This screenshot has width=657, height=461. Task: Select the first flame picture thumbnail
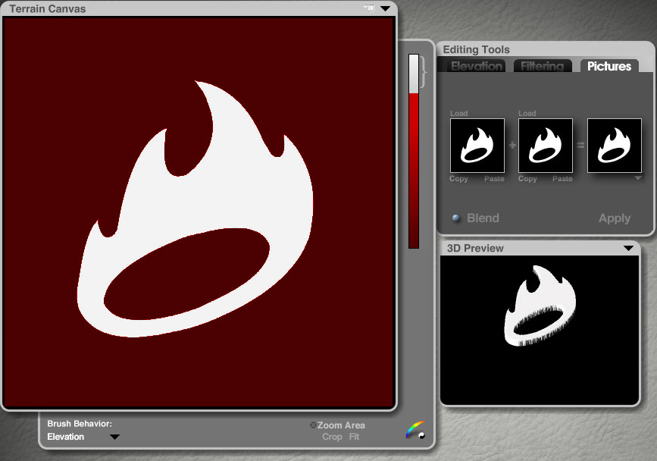click(477, 146)
